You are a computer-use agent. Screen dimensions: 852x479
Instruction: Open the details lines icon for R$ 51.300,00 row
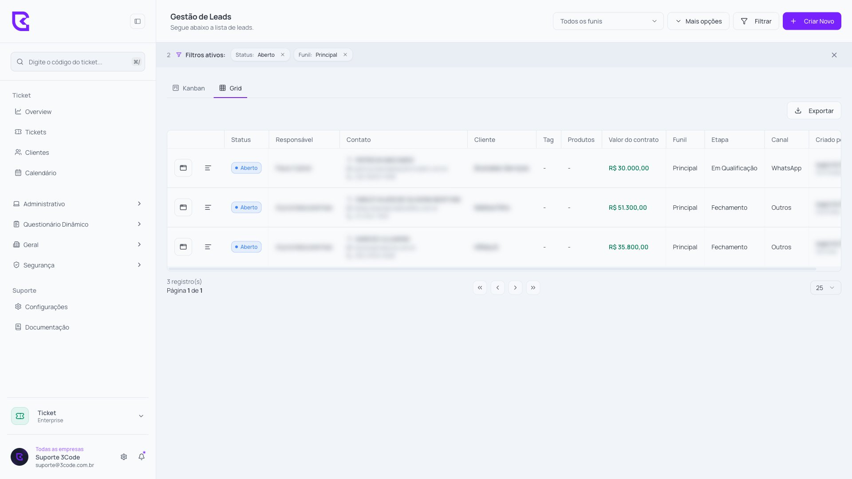coord(208,208)
